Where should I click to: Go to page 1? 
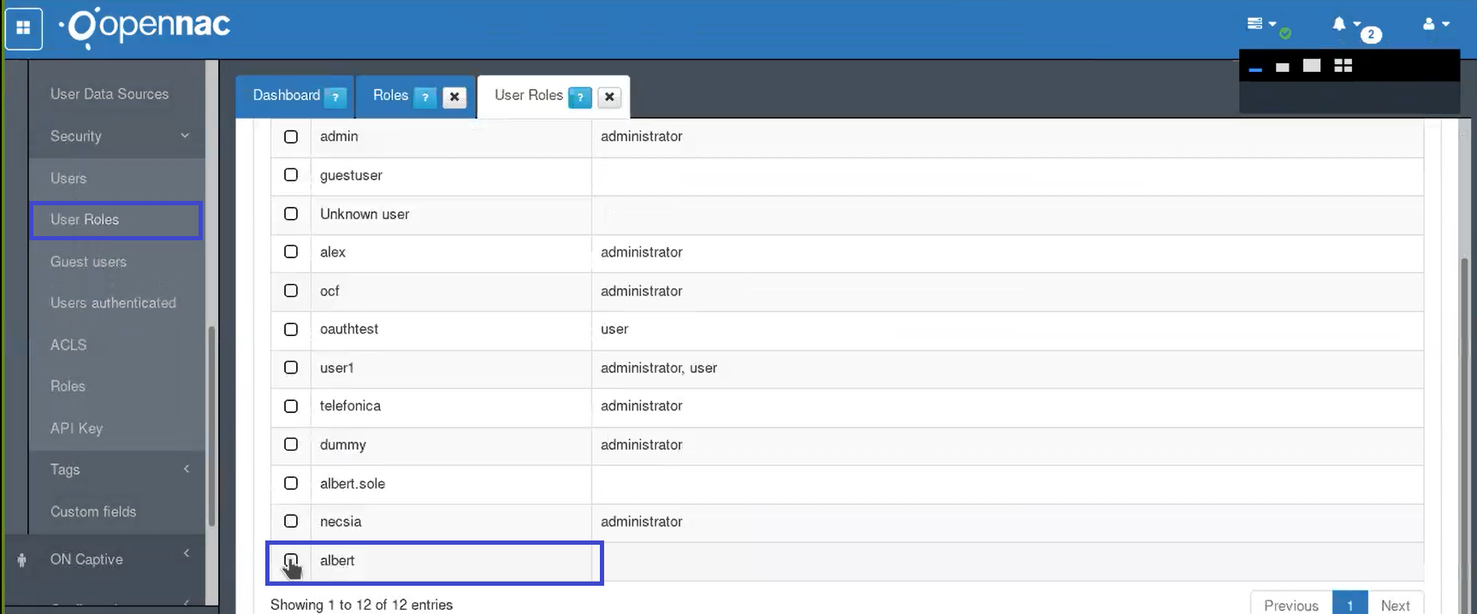1349,604
